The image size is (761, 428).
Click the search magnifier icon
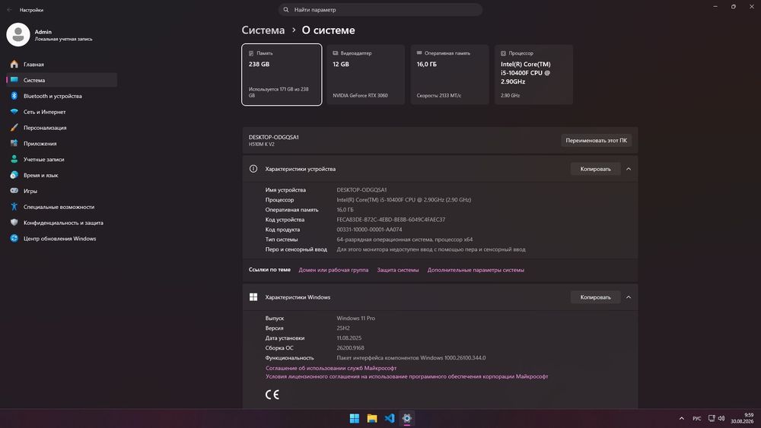(286, 10)
